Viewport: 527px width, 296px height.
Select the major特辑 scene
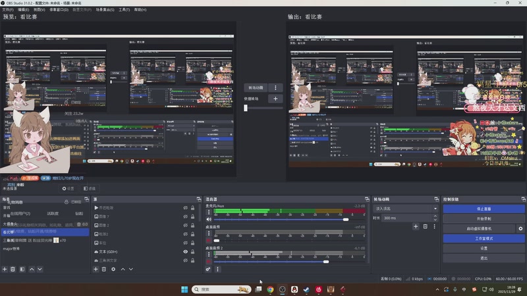11,249
